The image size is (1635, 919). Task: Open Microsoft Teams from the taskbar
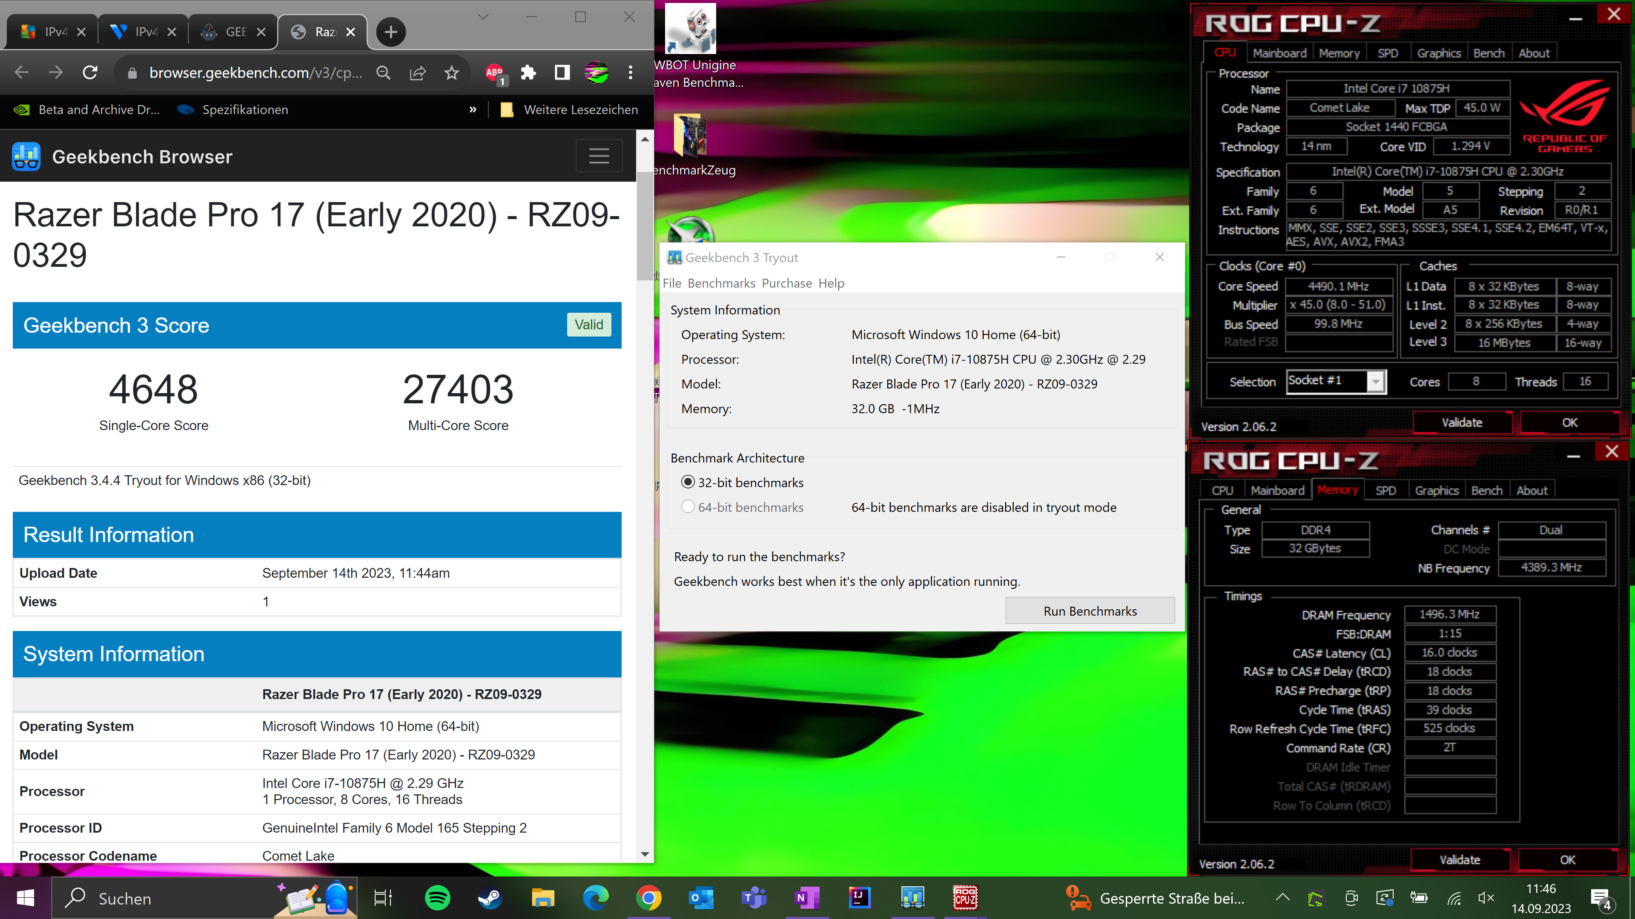[754, 897]
